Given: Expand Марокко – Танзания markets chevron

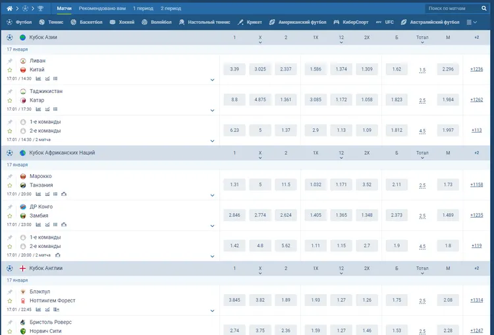Looking at the screenshot, I should [212, 195].
